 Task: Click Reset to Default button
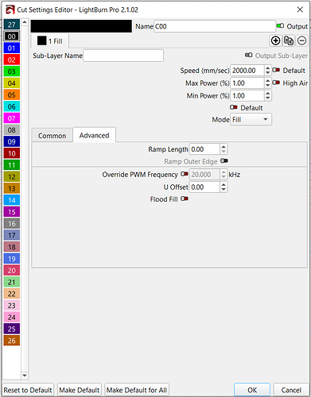[28, 390]
